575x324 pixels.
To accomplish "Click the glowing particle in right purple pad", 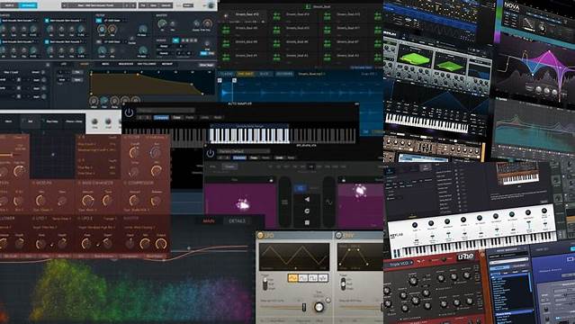I will 360,191.
